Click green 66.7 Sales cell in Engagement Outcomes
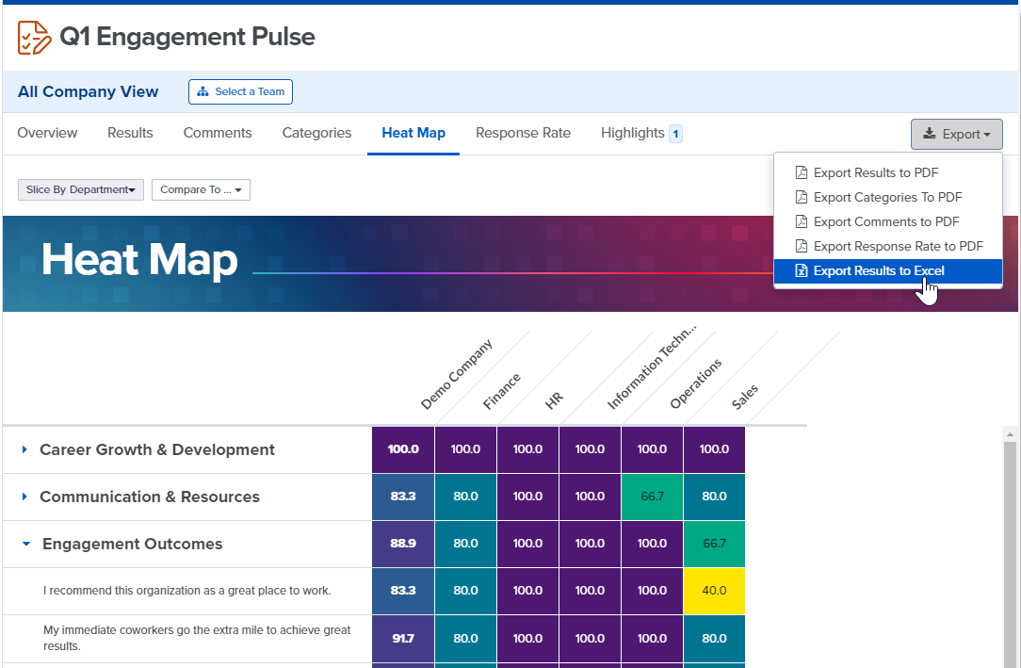 point(714,543)
